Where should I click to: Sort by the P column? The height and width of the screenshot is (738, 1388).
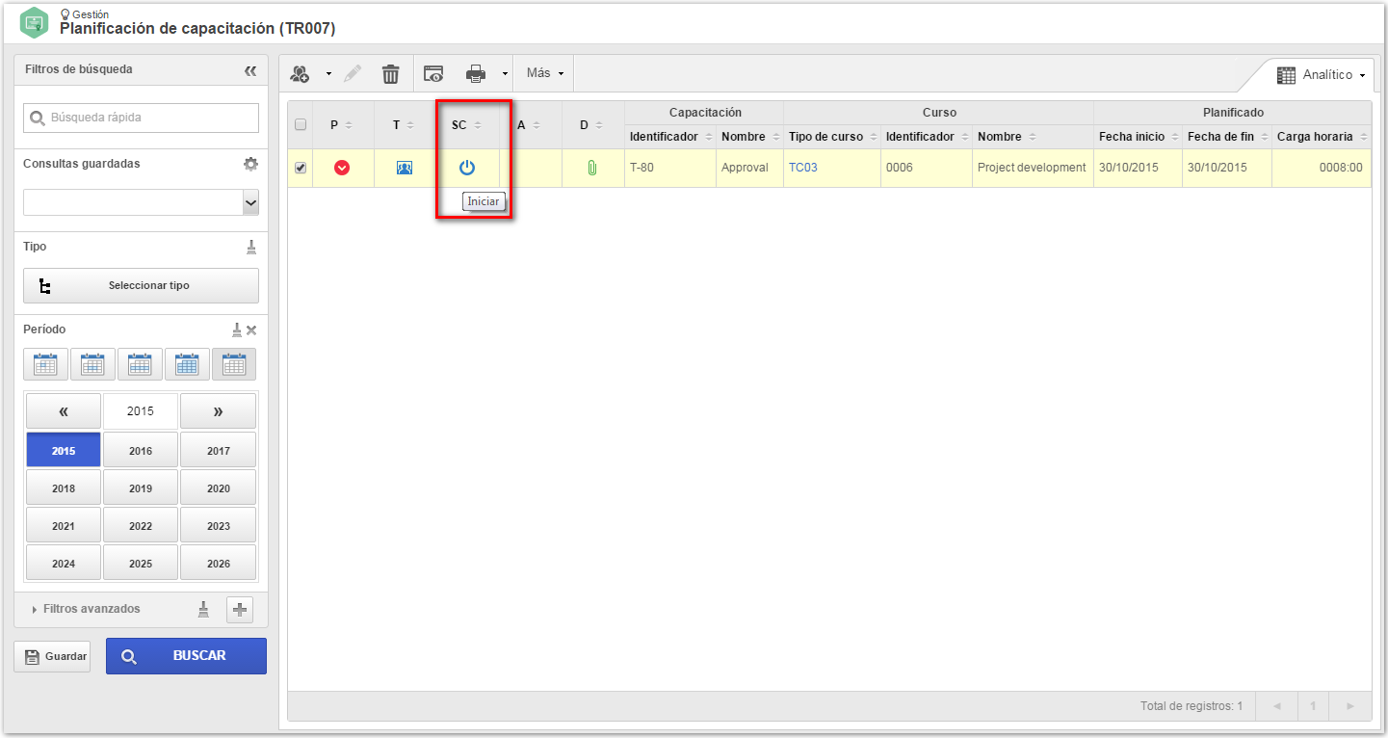pos(342,125)
